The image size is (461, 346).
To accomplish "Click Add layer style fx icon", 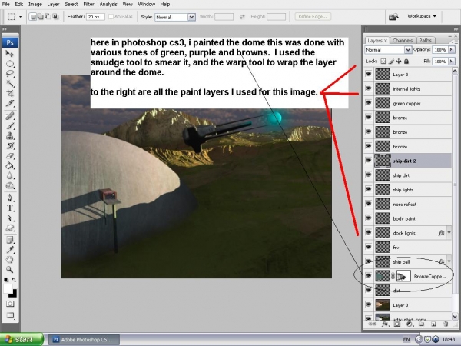I will coord(385,324).
